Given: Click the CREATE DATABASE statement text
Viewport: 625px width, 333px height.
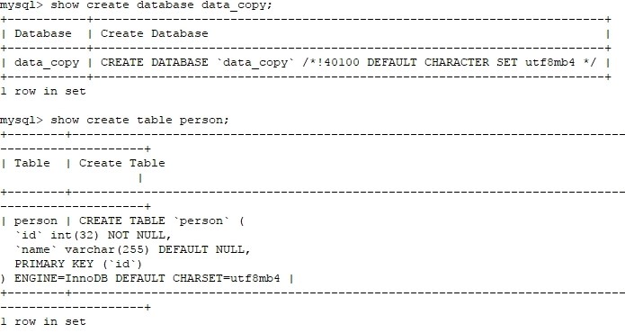Looking at the screenshot, I should pyautogui.click(x=348, y=63).
